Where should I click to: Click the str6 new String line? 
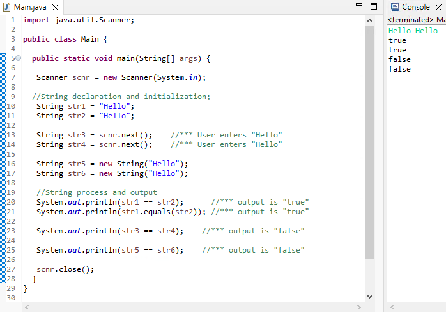coord(112,173)
